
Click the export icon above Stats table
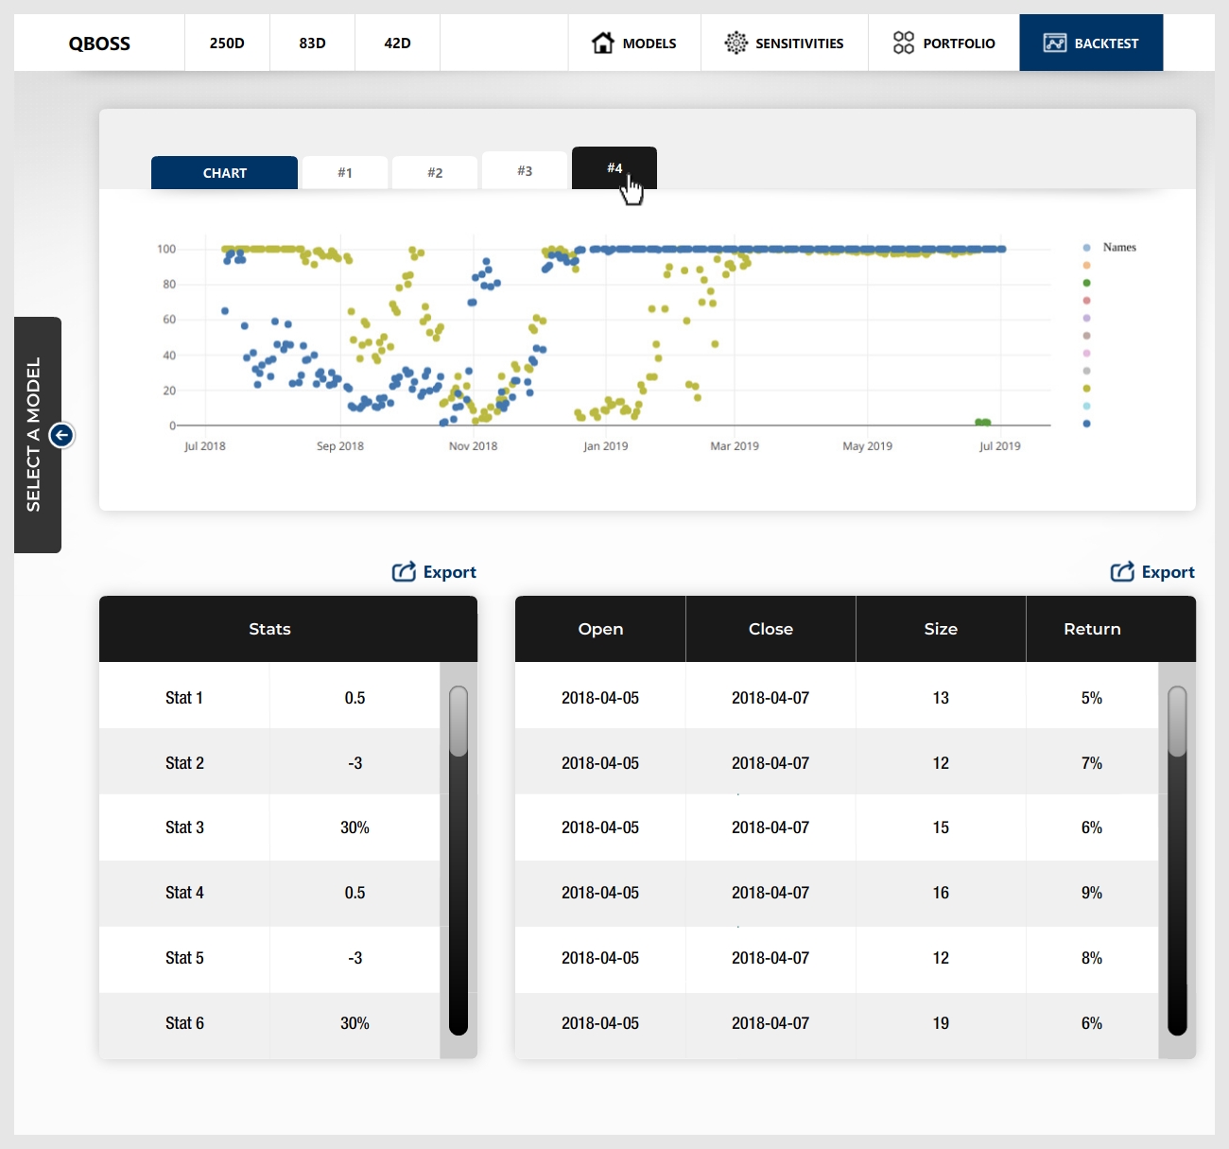tap(404, 572)
